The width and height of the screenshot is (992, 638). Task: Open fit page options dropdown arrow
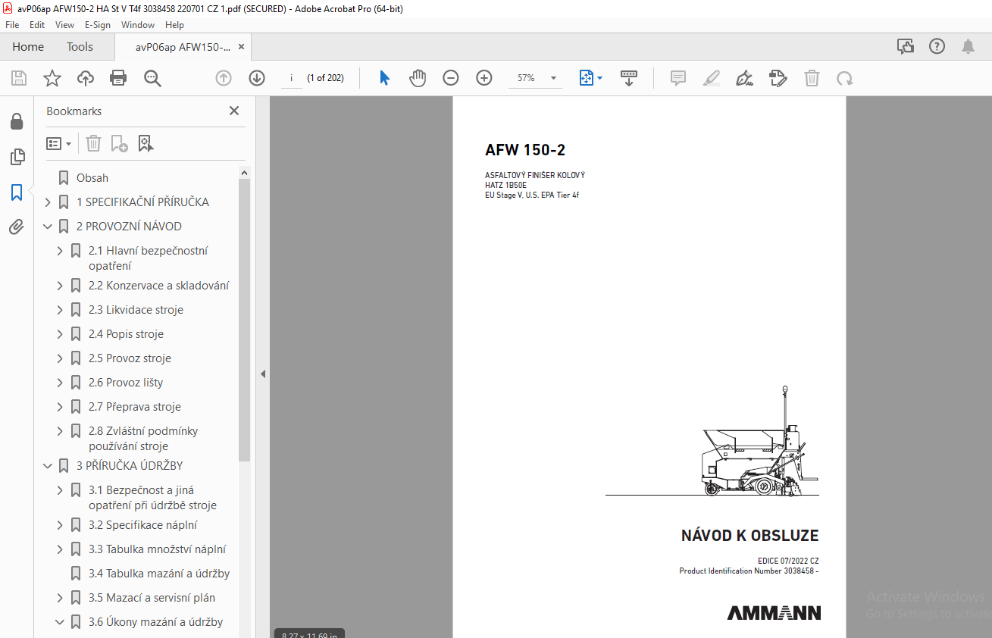[600, 78]
